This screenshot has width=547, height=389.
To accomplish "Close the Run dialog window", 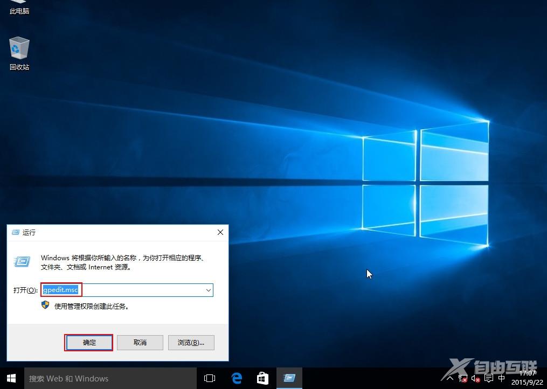I will (x=220, y=232).
